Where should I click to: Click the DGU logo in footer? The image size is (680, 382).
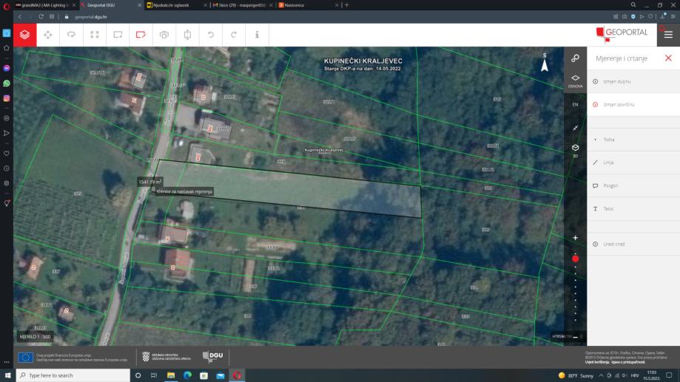click(213, 356)
